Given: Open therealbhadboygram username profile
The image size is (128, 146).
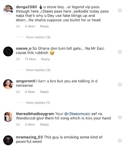Looking at the screenshot, I should [x=35, y=114].
